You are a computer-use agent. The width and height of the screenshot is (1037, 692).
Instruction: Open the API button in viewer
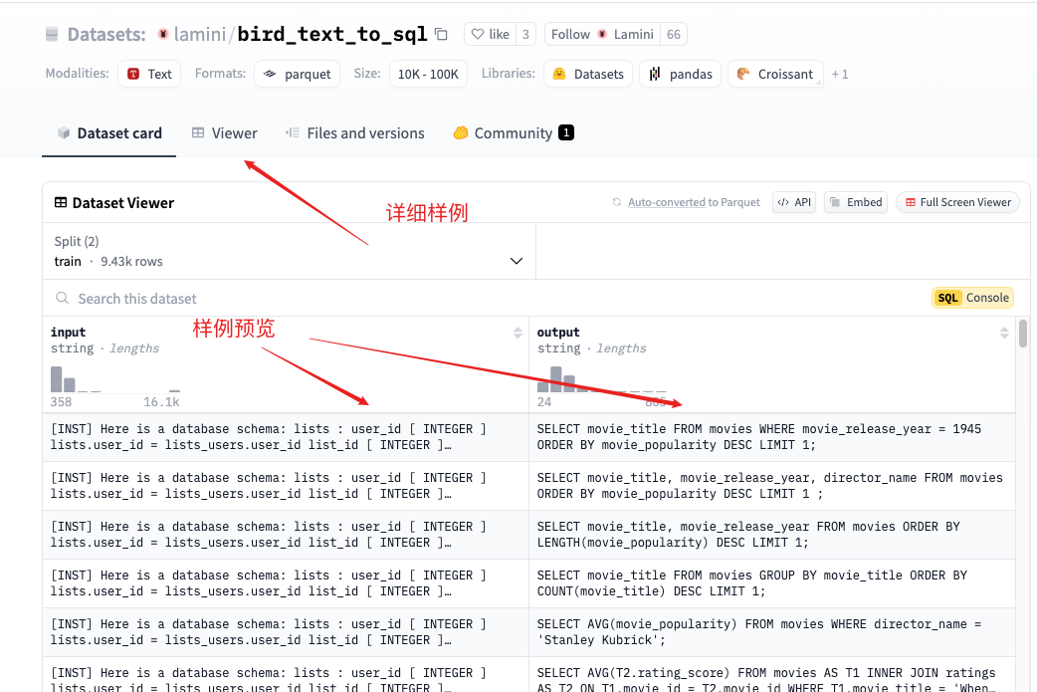(793, 202)
